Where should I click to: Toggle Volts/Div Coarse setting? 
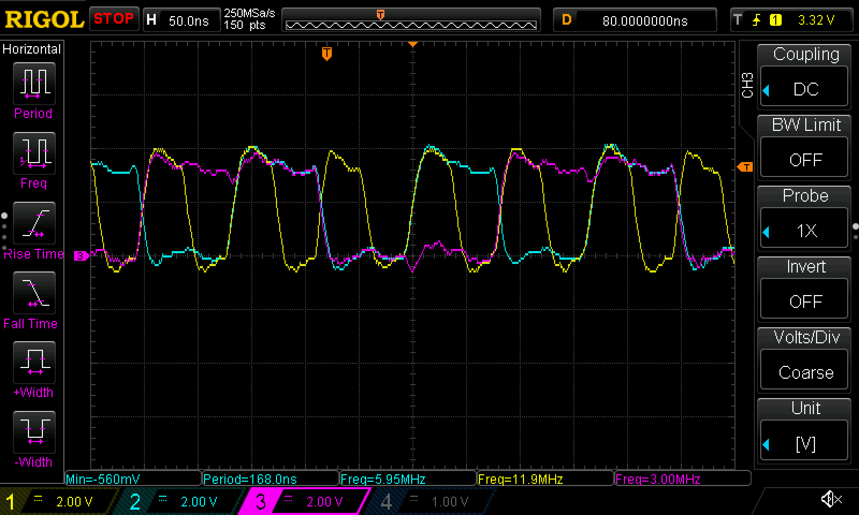pos(805,372)
